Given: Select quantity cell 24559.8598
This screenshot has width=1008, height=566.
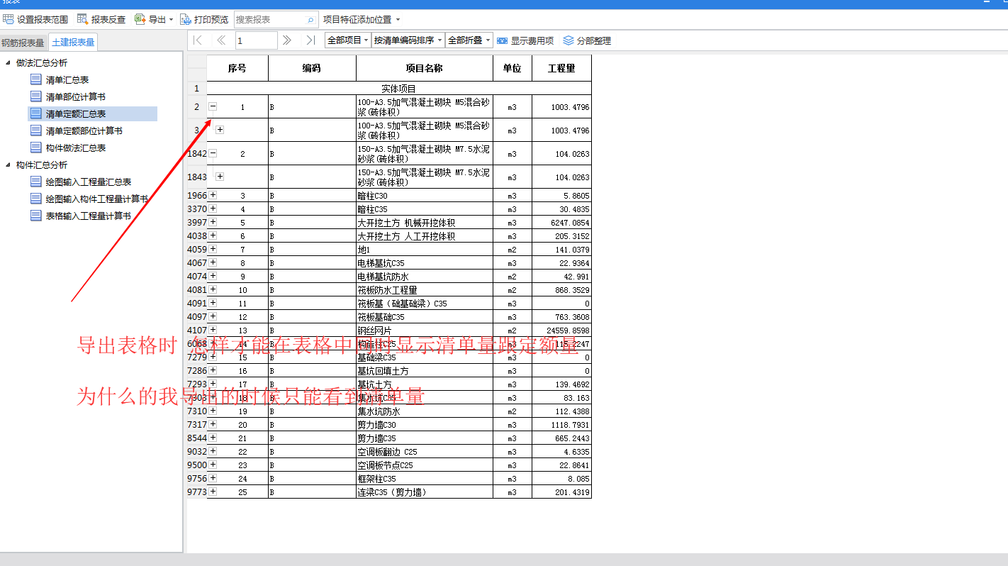Looking at the screenshot, I should click(561, 331).
